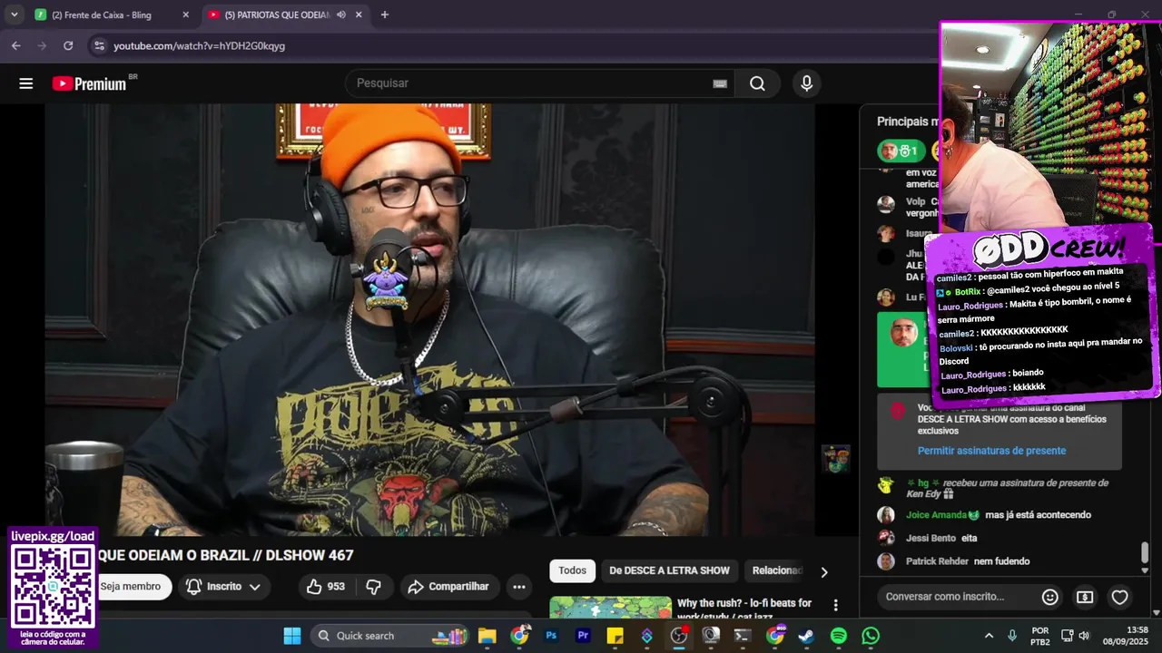The width and height of the screenshot is (1162, 653).
Task: Select the Relacionados filter chip
Action: coord(778,570)
